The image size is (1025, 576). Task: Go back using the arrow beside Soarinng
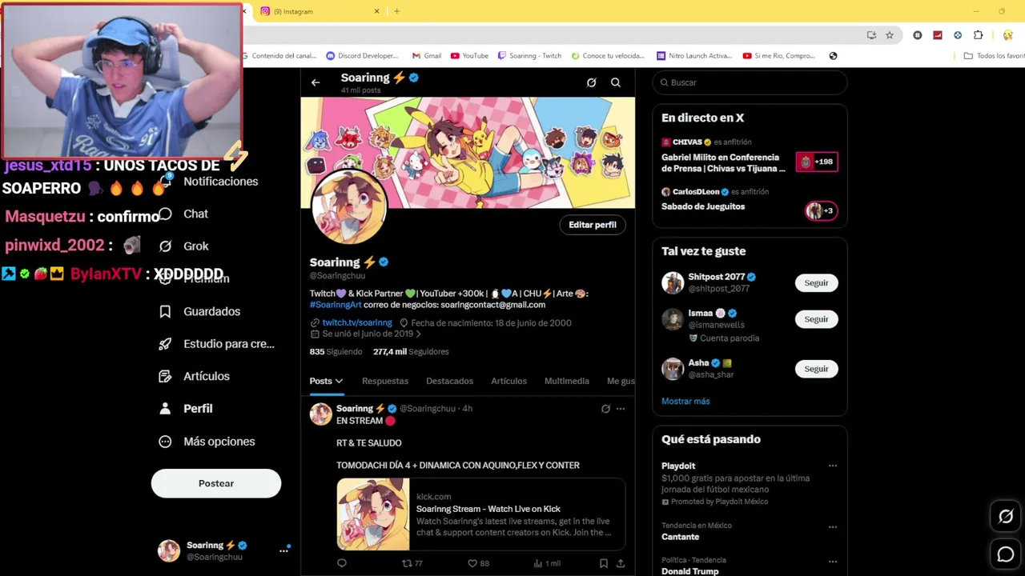pyautogui.click(x=316, y=82)
